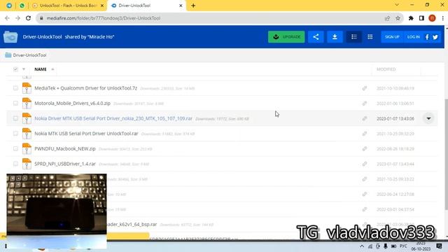Sort files by MODIFIED column
The image size is (448, 252).
(386, 69)
